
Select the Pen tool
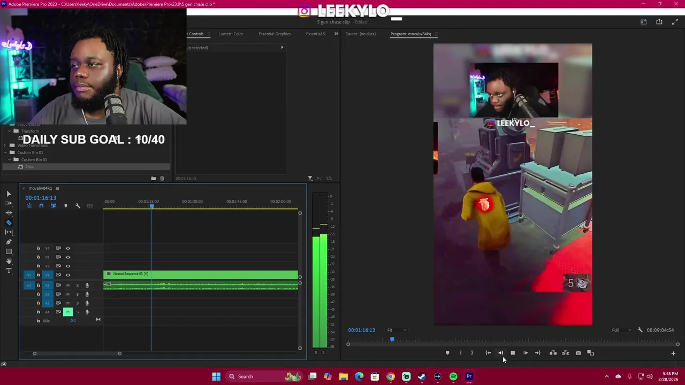click(x=9, y=242)
